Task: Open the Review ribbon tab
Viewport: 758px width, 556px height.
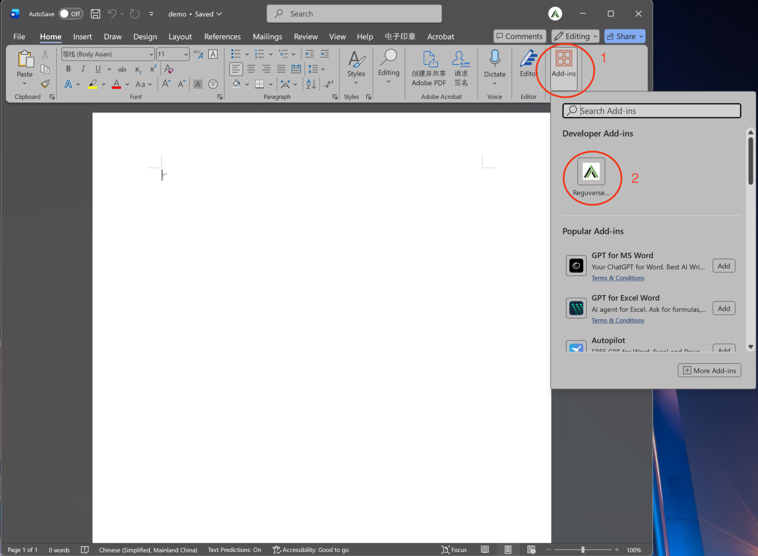Action: click(x=306, y=36)
